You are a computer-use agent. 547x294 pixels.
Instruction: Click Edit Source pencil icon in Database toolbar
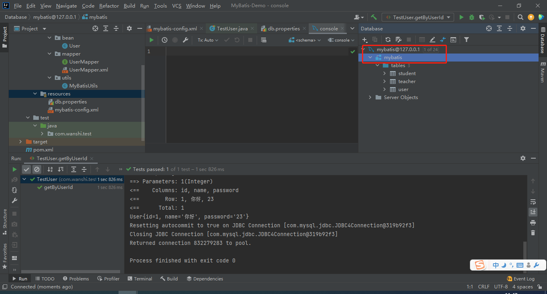pos(432,40)
